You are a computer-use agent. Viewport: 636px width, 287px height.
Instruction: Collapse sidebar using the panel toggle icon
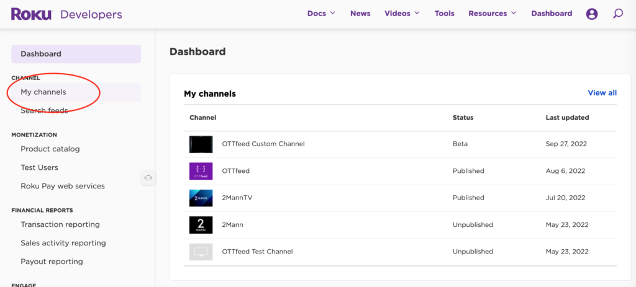(x=148, y=178)
